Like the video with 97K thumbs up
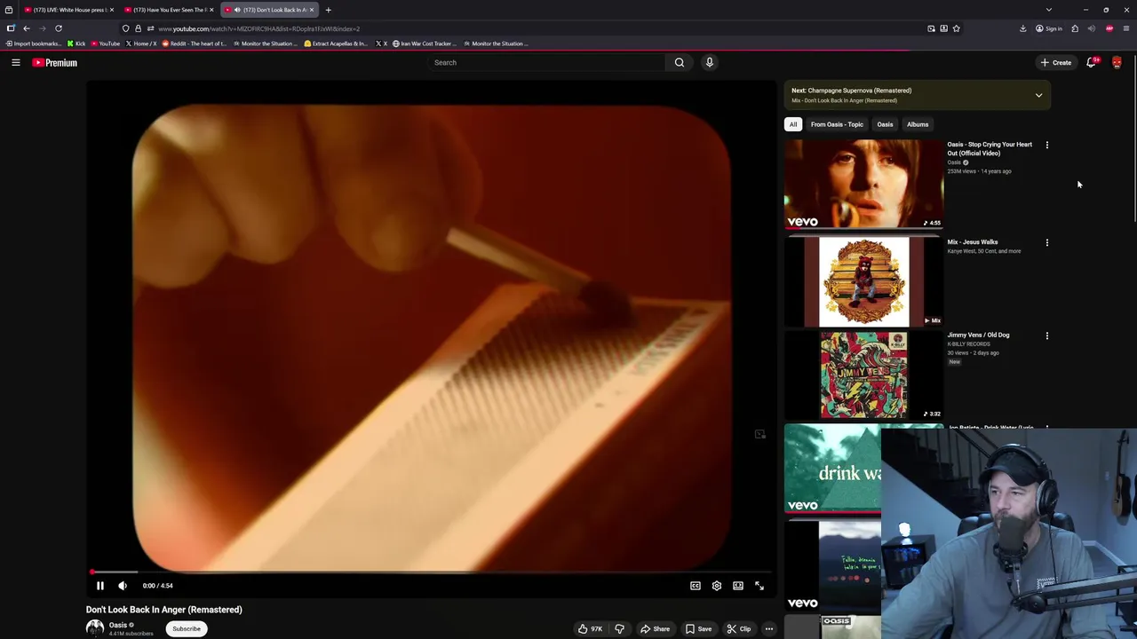The width and height of the screenshot is (1137, 639). tap(590, 628)
